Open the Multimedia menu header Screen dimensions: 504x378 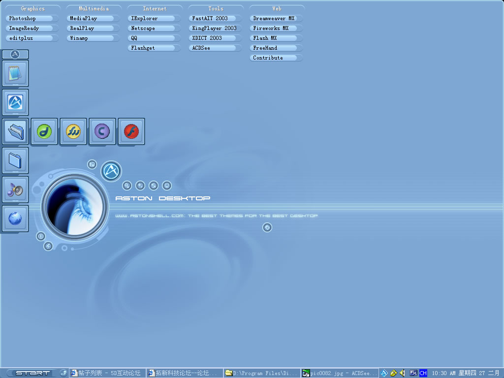tap(94, 9)
